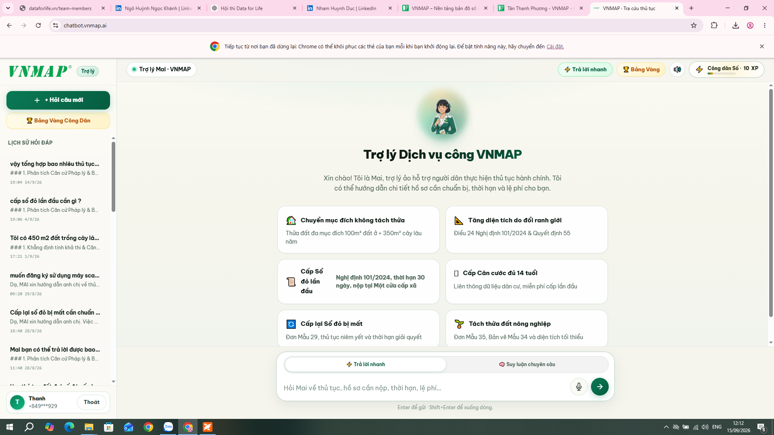Send the message with the arrow button
774x435 pixels.
click(x=599, y=387)
